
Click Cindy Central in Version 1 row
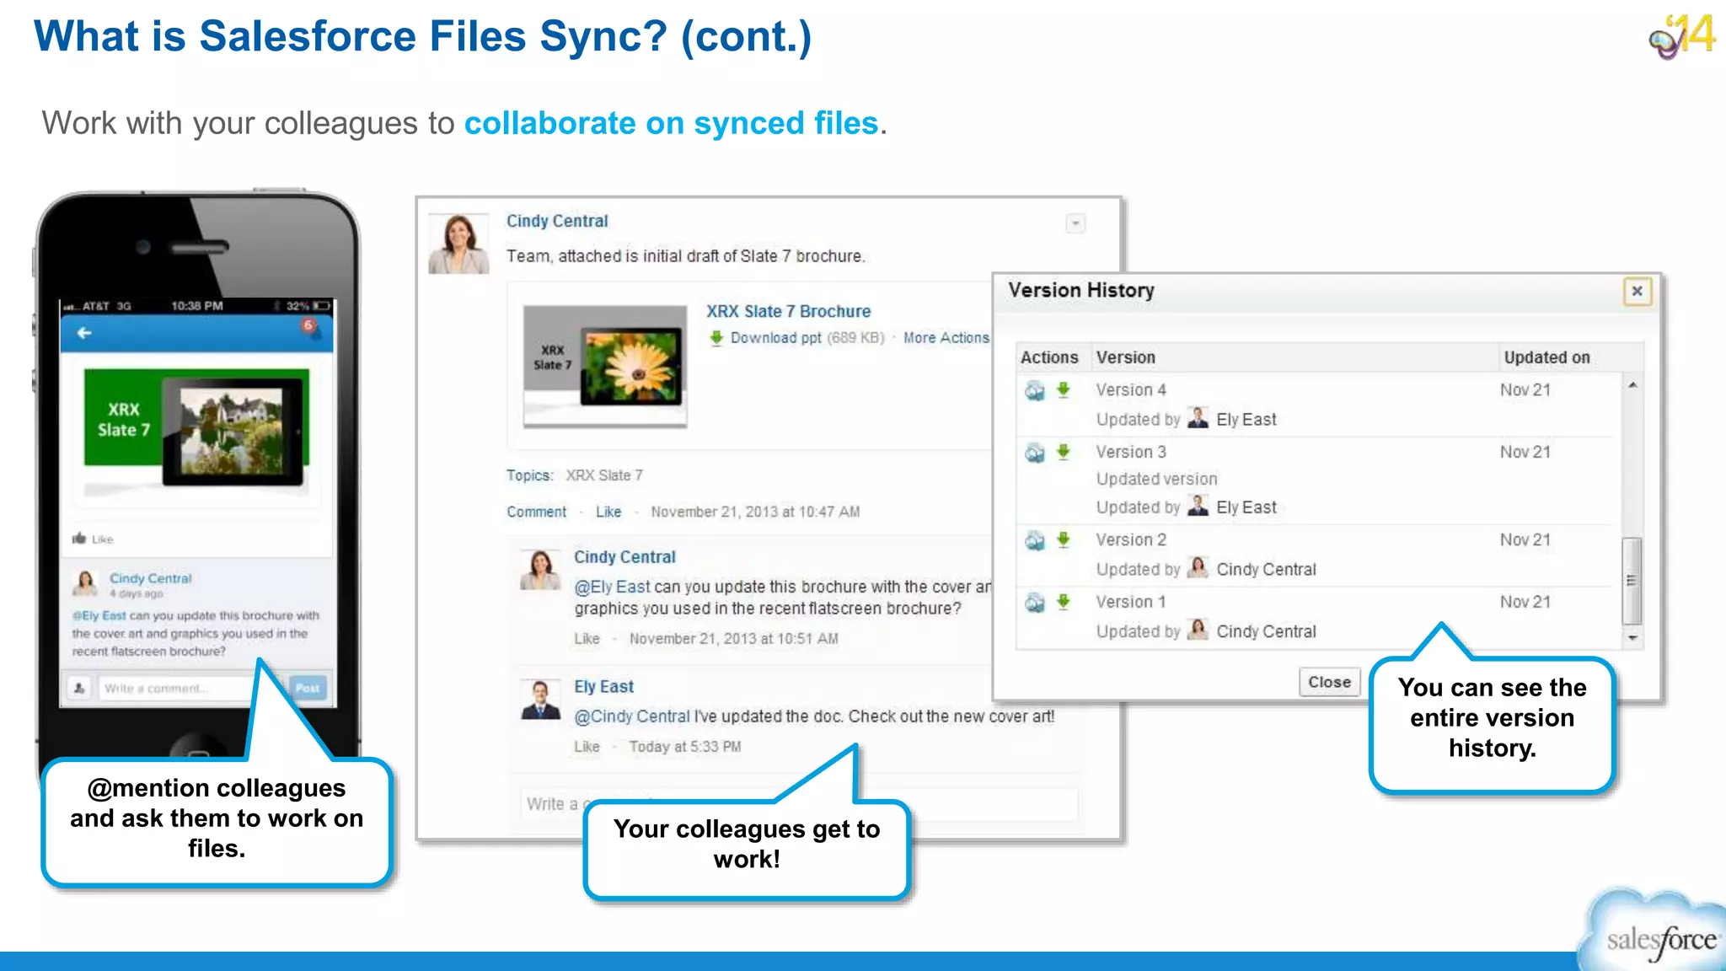coord(1266,632)
